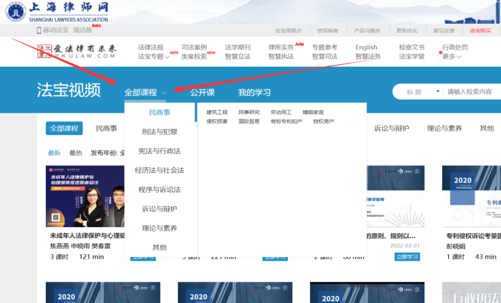Click the 法宝视频 section title
Viewport: 501px width, 303px height.
pos(69,90)
